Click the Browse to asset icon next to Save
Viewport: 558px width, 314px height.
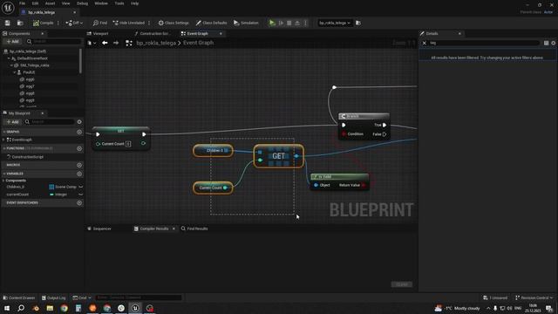pos(20,23)
